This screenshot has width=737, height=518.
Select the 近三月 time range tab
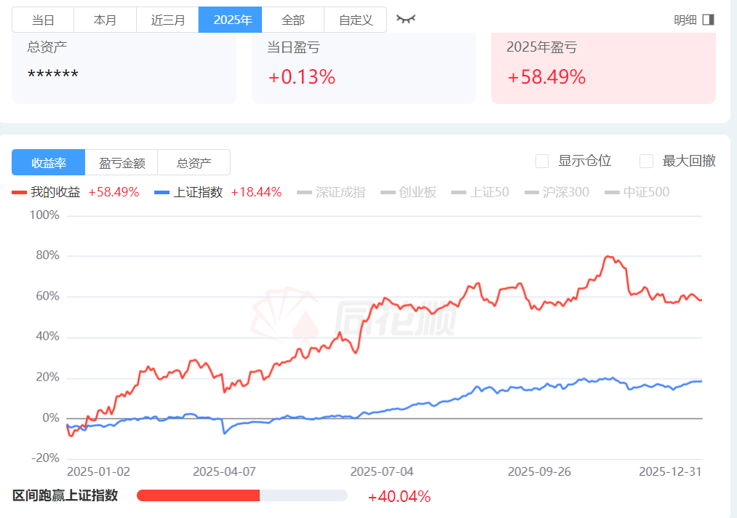click(167, 20)
